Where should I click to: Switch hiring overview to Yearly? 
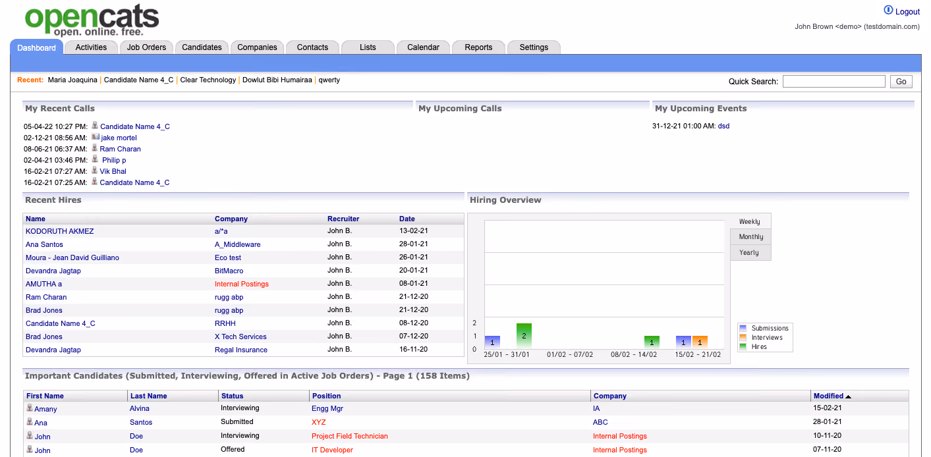click(750, 252)
